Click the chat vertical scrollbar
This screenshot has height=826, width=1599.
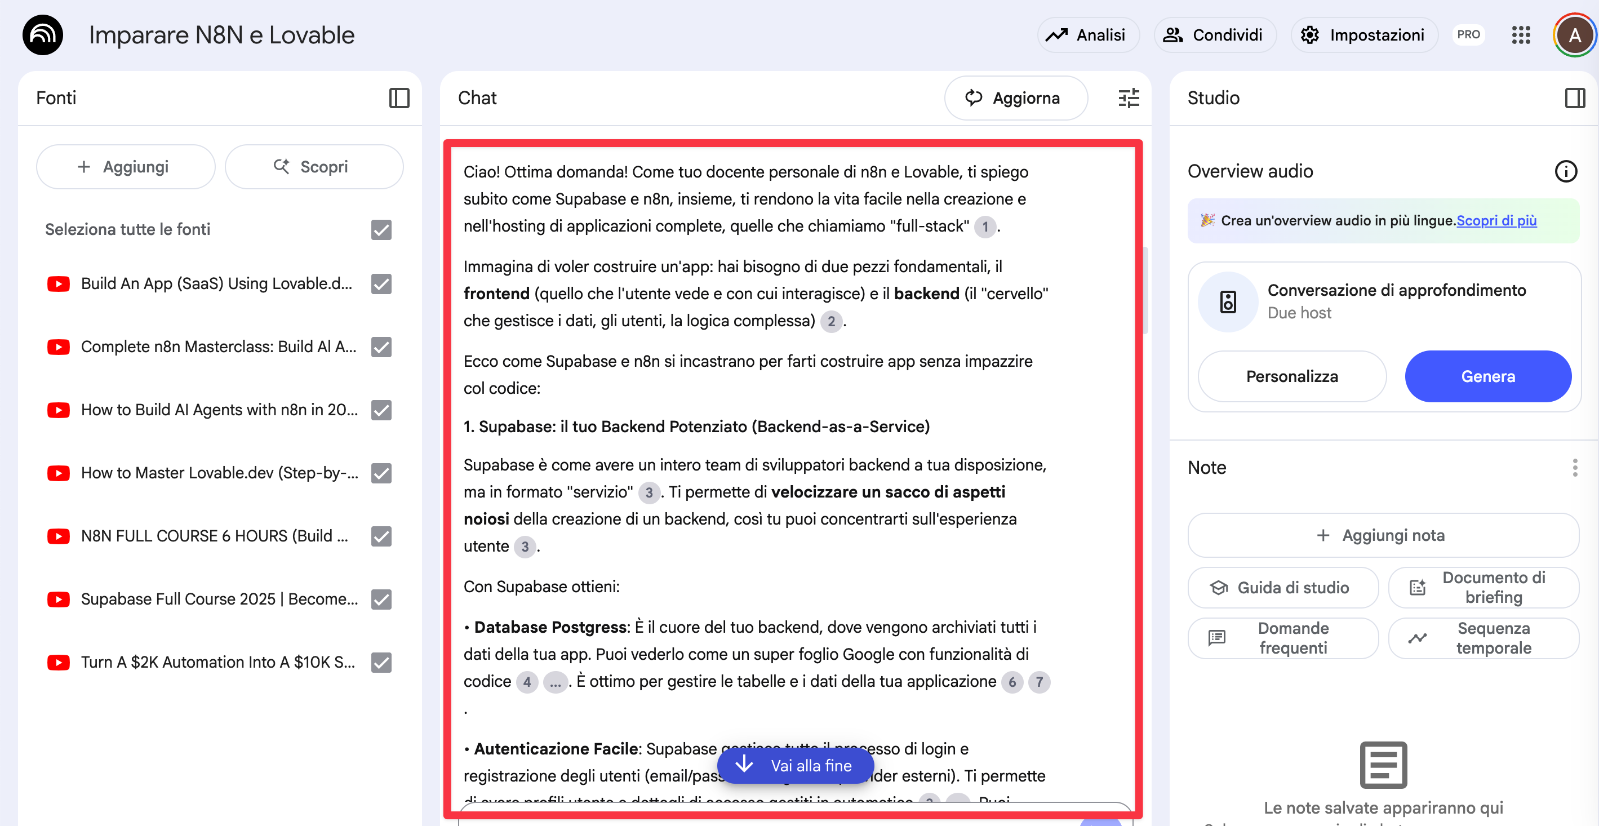click(1145, 290)
